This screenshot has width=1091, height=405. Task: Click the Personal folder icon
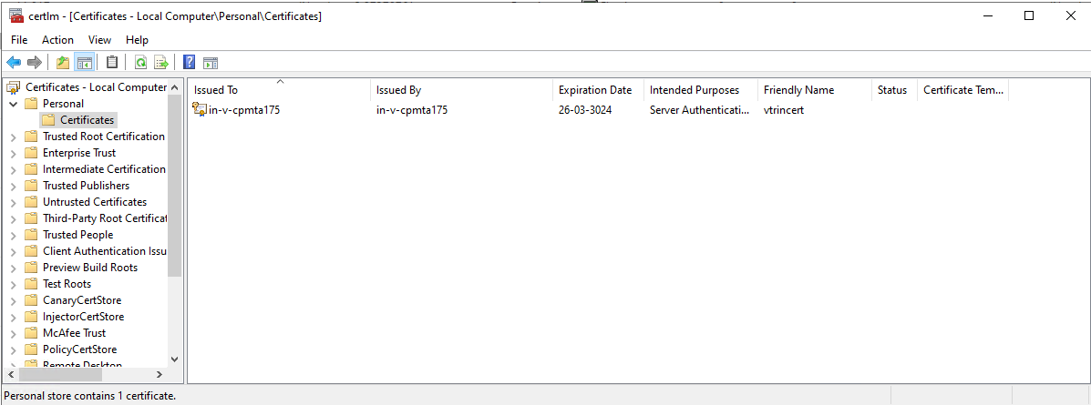[31, 104]
